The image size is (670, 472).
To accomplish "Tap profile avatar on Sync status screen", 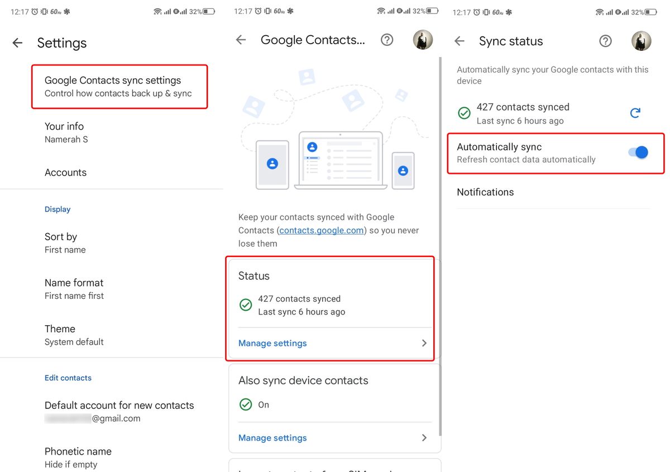I will pos(641,41).
